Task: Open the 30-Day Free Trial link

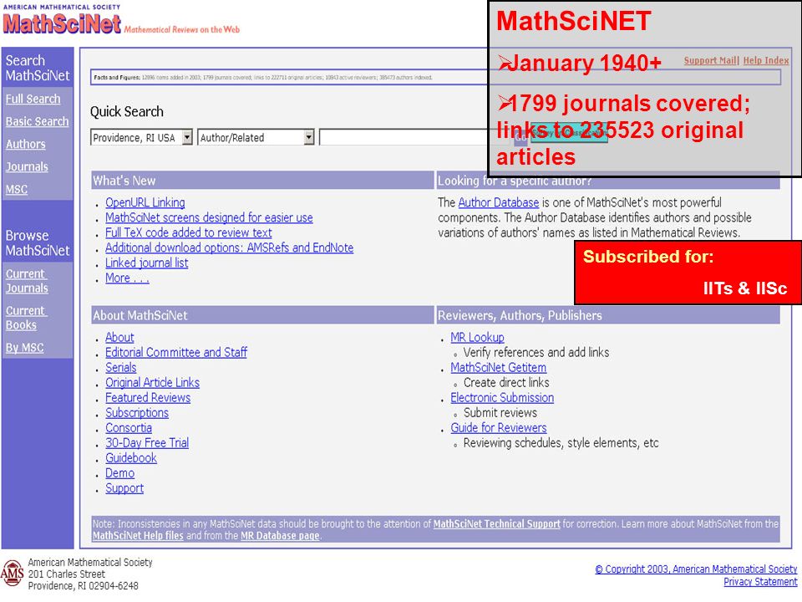Action: [x=147, y=443]
